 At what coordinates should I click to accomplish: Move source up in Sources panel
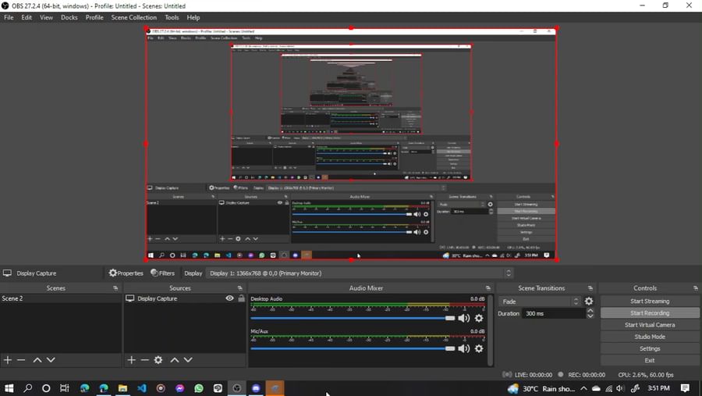tap(175, 360)
